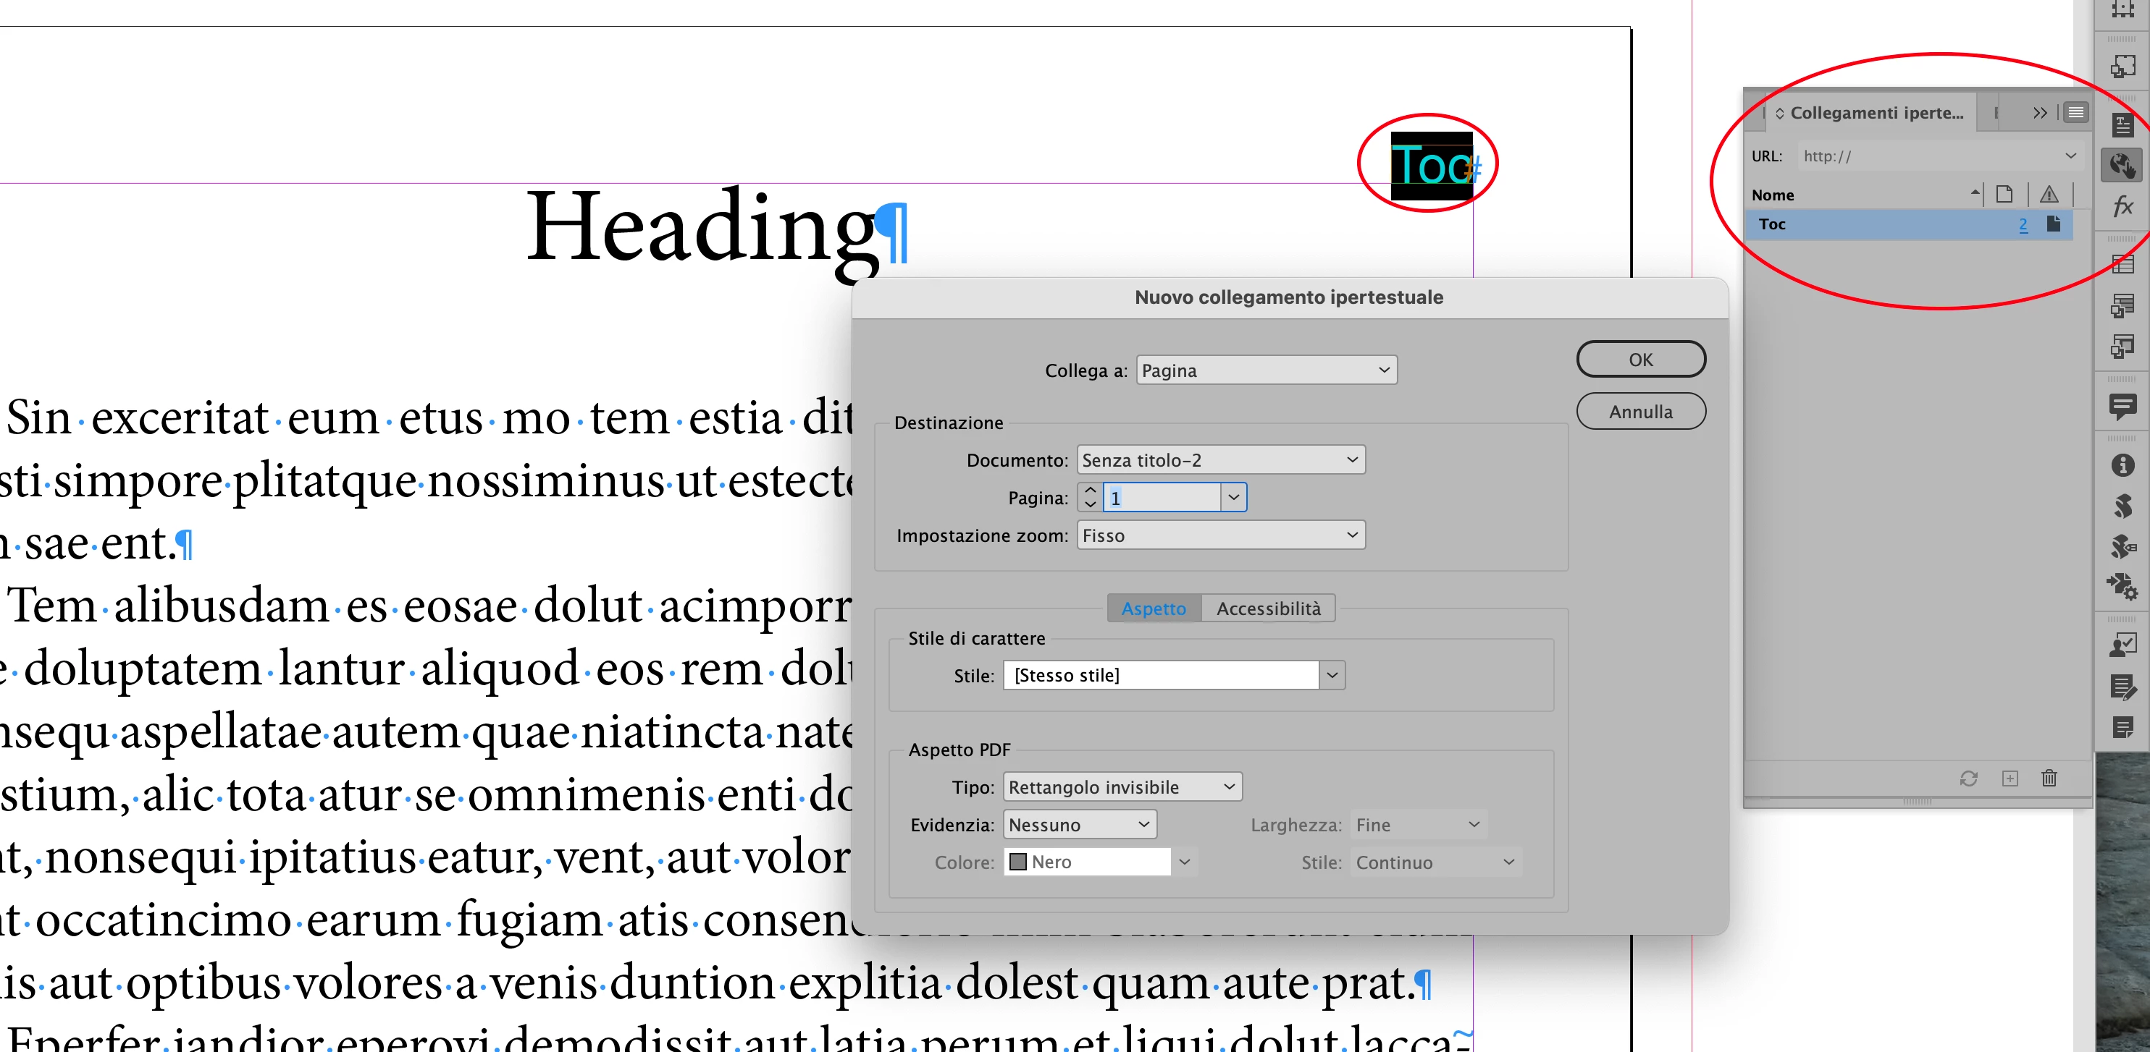Select the Aspetto tab

[x=1154, y=608]
